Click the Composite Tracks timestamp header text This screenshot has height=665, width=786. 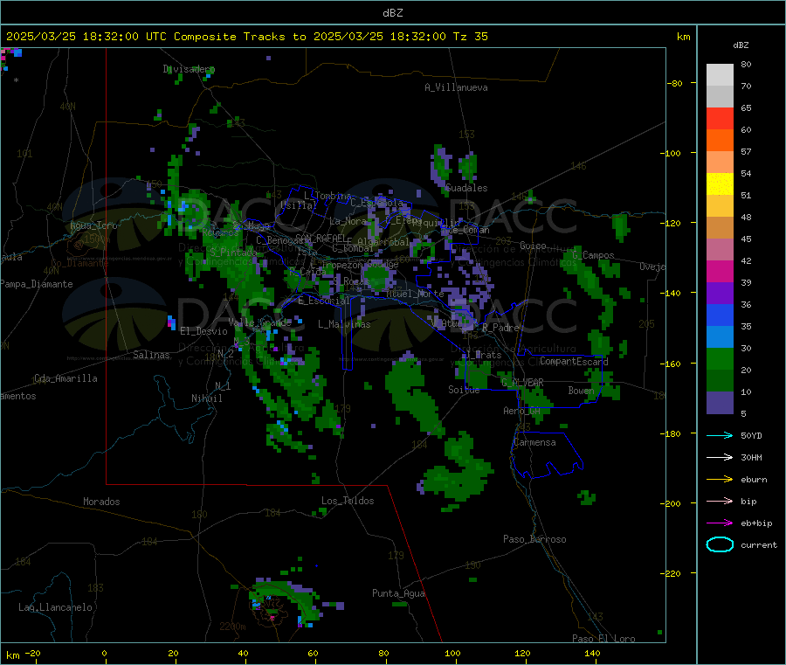(x=246, y=37)
